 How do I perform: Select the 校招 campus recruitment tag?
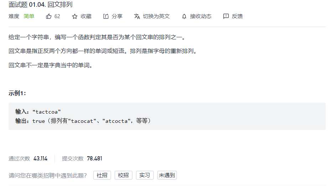124,175
